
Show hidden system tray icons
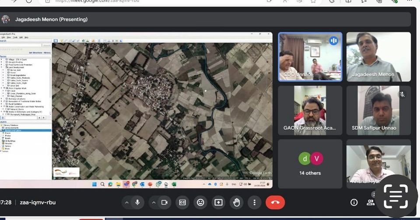click(204, 184)
